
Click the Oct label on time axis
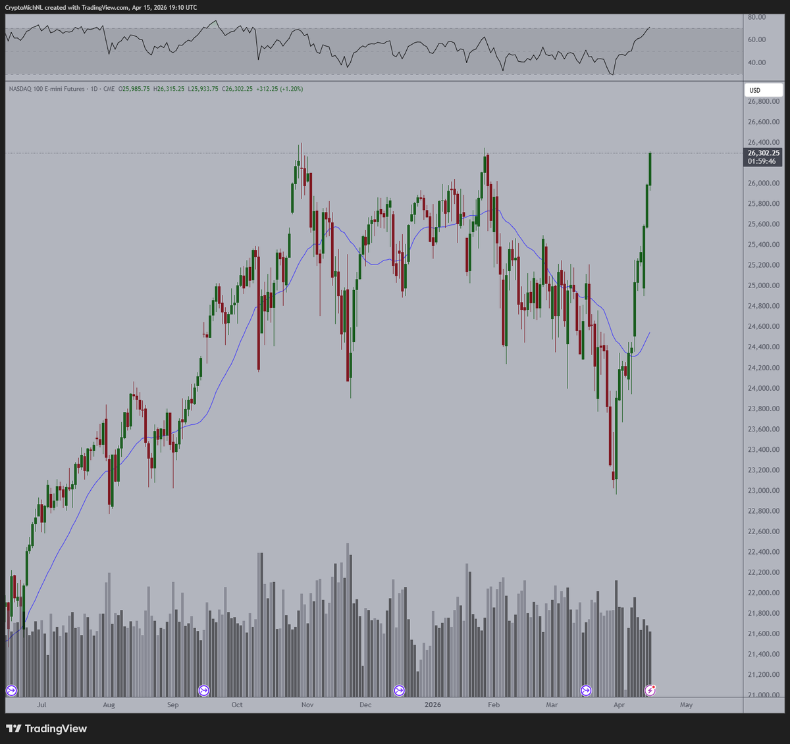coord(237,705)
